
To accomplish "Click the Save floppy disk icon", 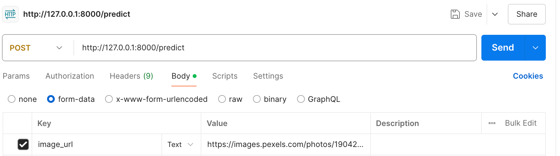I will [455, 14].
